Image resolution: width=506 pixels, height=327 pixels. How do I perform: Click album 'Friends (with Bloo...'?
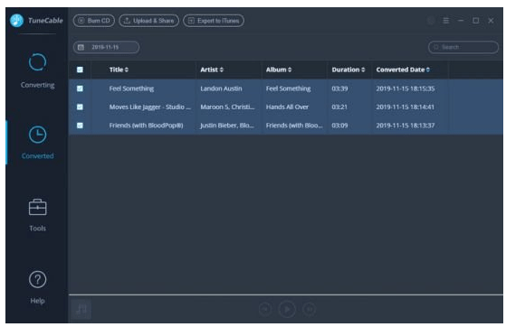(x=294, y=126)
